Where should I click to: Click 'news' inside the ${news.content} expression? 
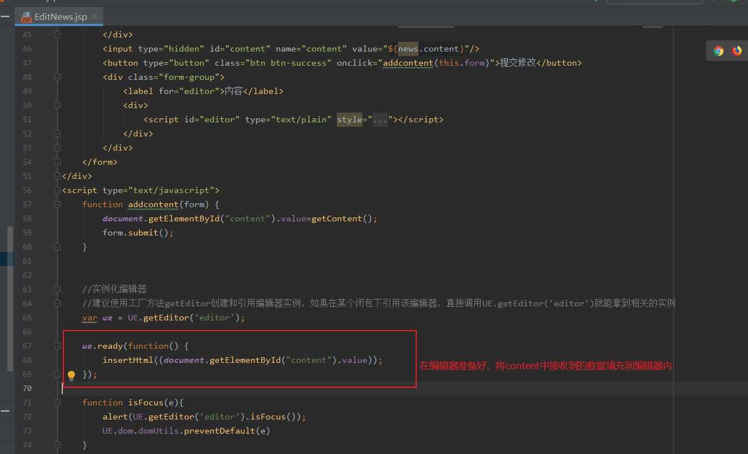pos(408,49)
